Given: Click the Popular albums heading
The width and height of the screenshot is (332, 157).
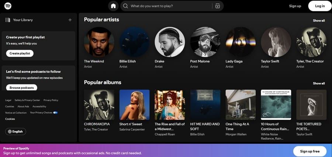Looking at the screenshot, I should pos(103,82).
